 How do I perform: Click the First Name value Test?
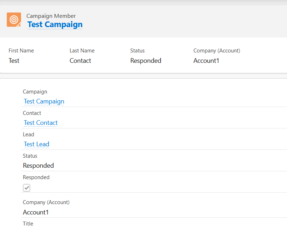pos(14,61)
